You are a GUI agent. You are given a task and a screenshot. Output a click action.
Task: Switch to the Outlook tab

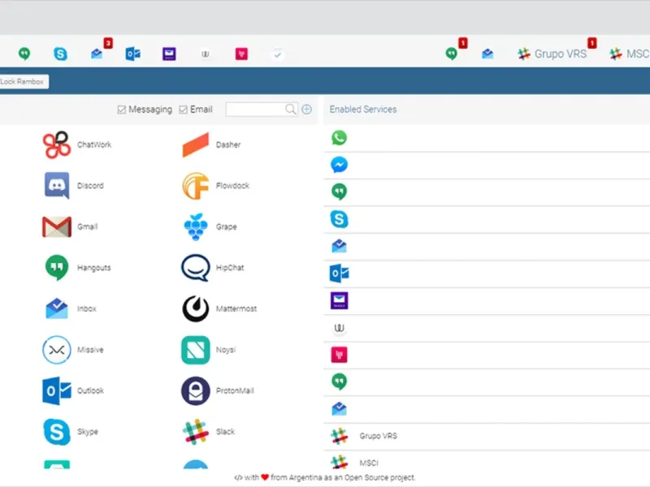click(133, 54)
